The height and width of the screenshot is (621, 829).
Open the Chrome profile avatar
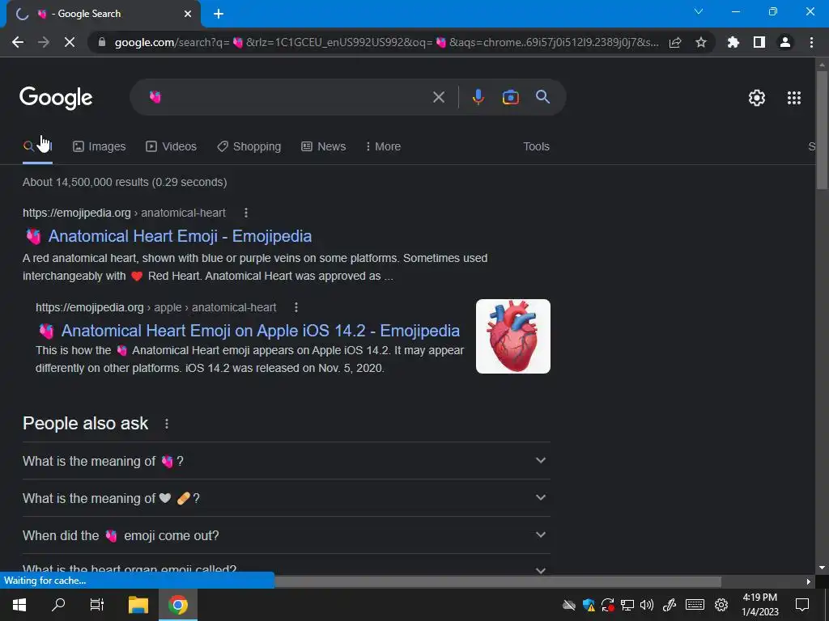(x=785, y=42)
